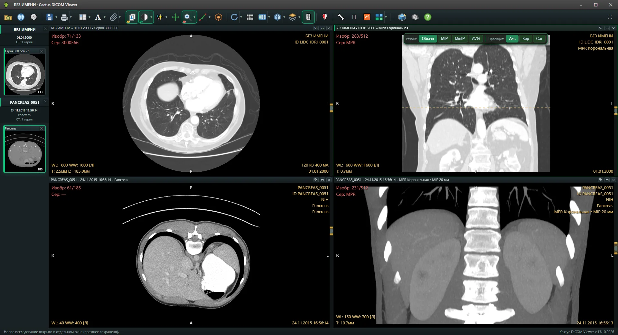This screenshot has height=335, width=618.
Task: Expand the print options dropdown arrow
Action: tap(71, 17)
